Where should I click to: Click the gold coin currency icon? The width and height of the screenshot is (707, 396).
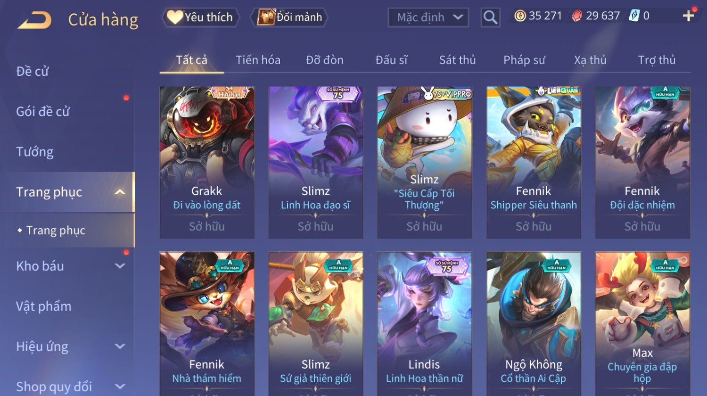click(520, 16)
